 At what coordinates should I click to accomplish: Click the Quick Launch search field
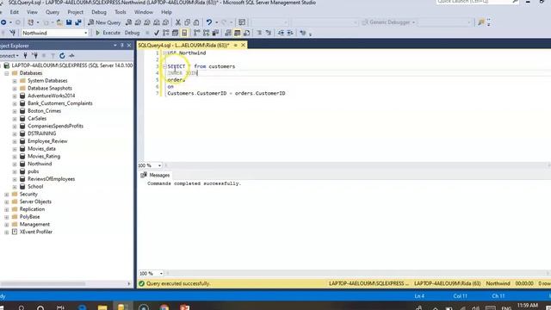point(477,2)
